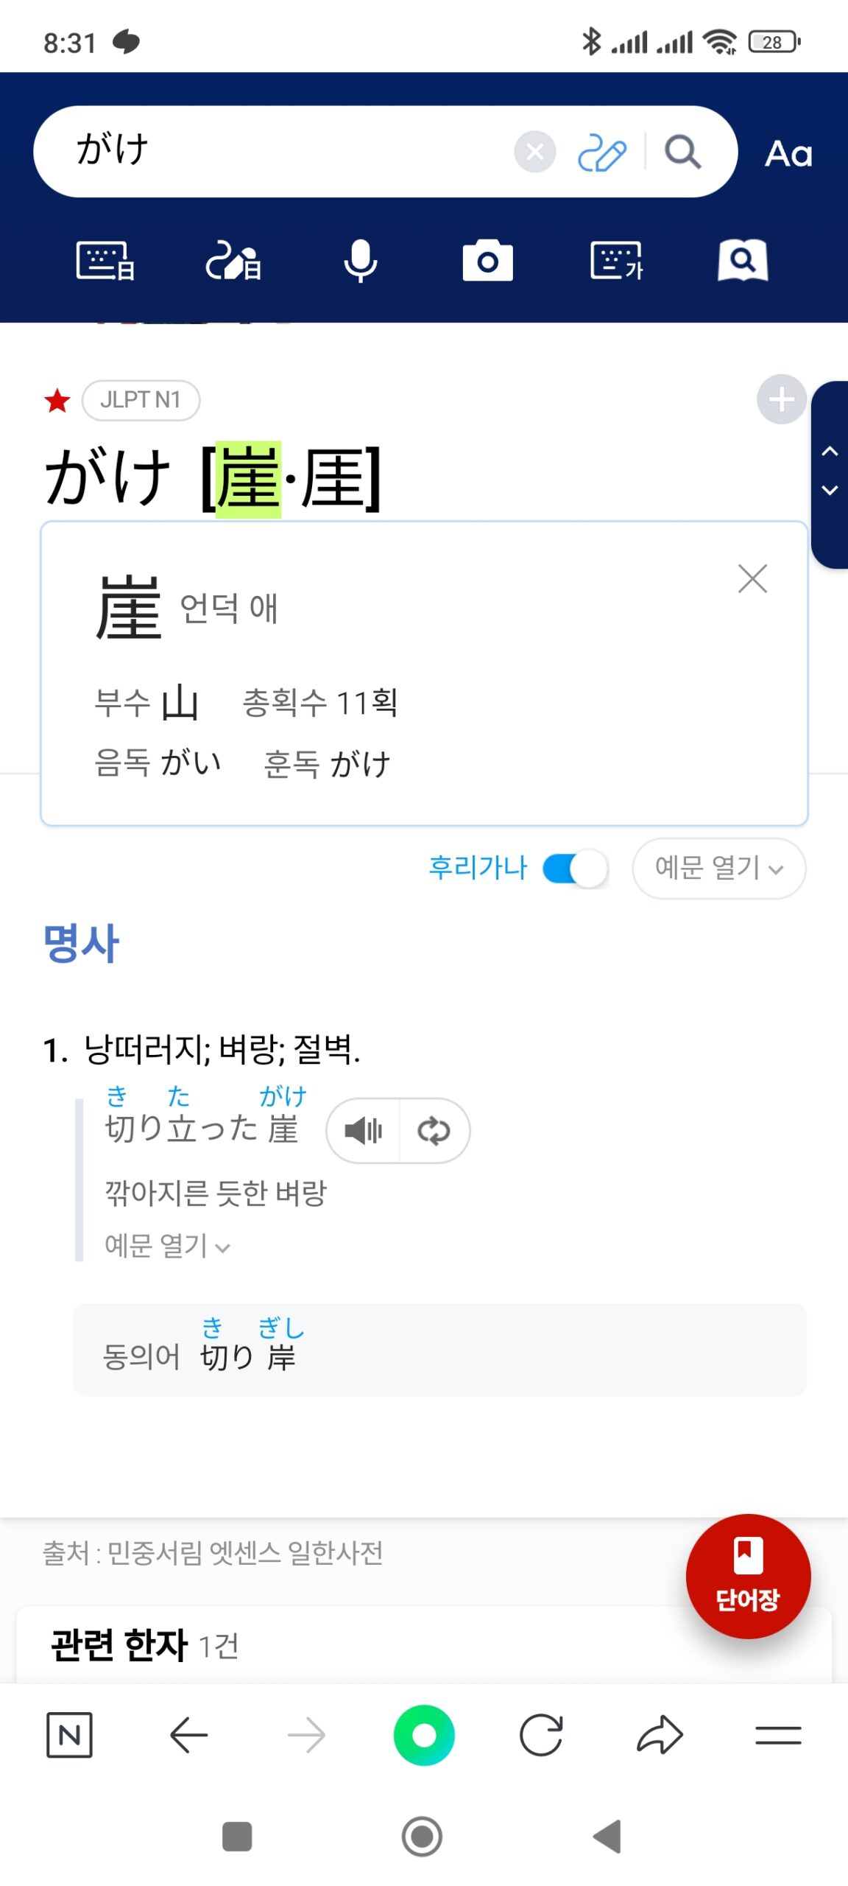Expand the 예문 열기 dropdown button at top
The width and height of the screenshot is (848, 1886).
coord(718,869)
